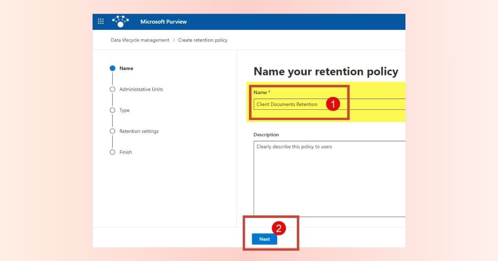The image size is (498, 261).
Task: Open the app launcher waffle icon
Action: click(x=101, y=22)
